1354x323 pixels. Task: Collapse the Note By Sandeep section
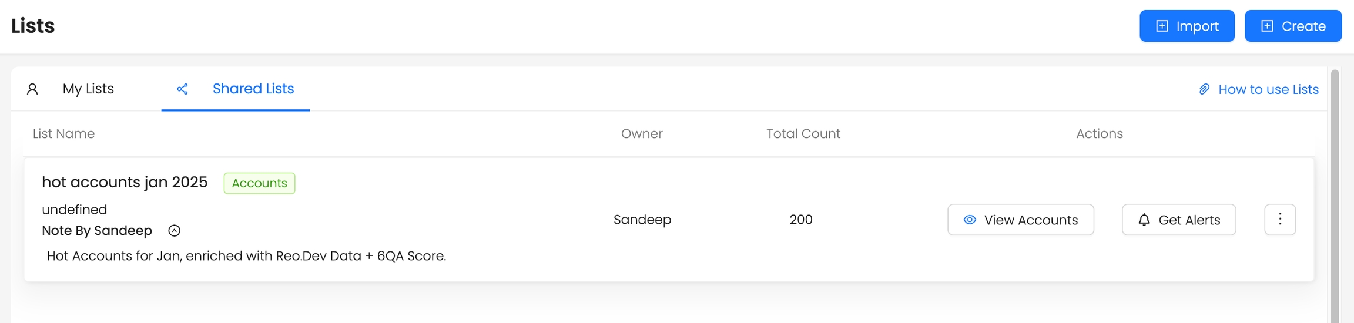click(x=174, y=231)
